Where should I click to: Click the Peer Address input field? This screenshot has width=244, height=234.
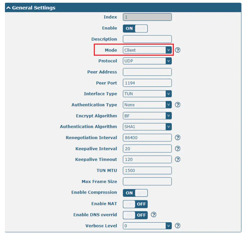point(147,72)
